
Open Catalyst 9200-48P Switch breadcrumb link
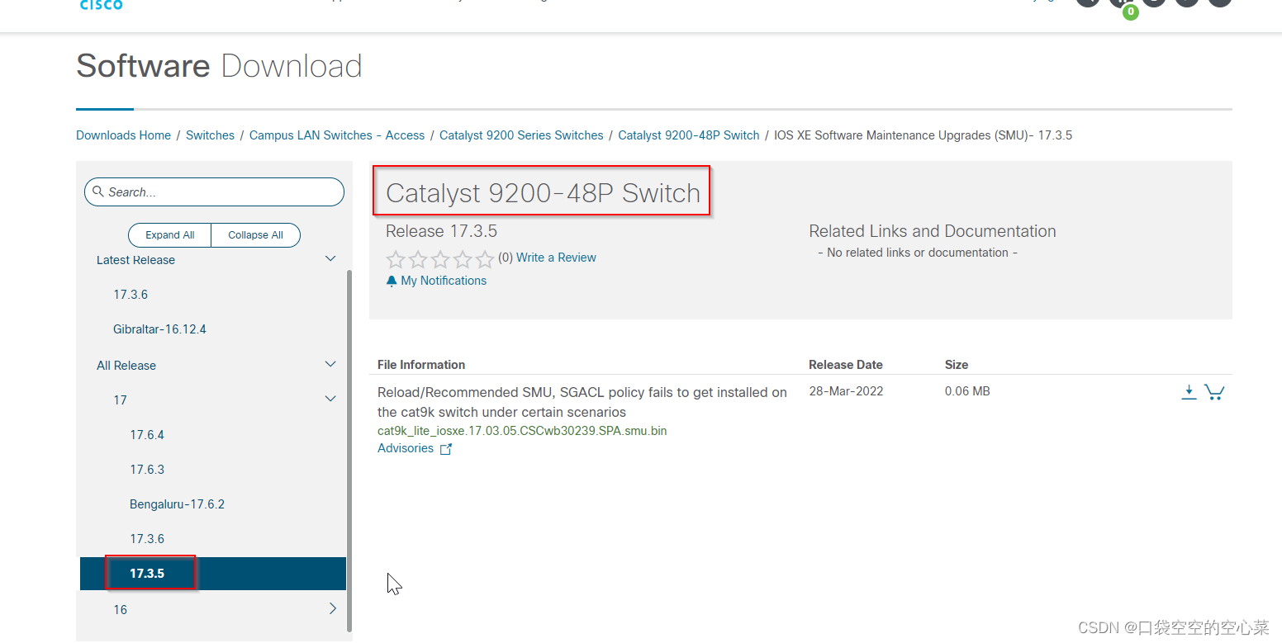(689, 135)
